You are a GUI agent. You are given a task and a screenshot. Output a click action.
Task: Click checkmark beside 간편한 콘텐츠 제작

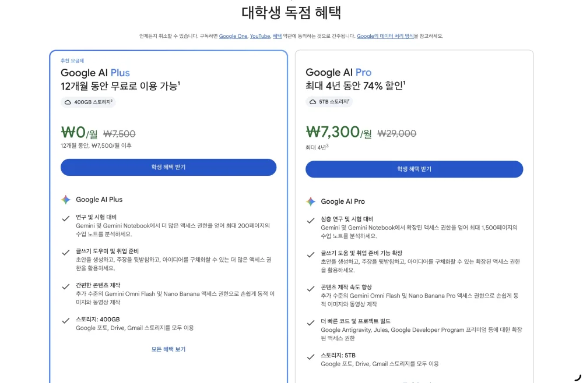[x=66, y=287]
